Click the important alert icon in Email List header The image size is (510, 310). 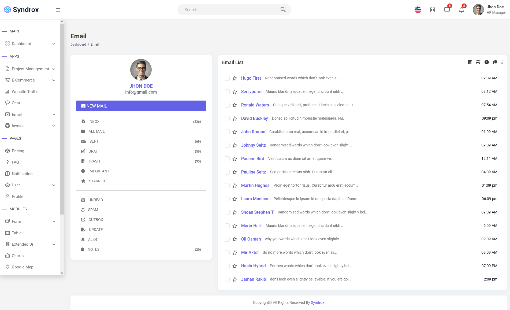tap(487, 62)
